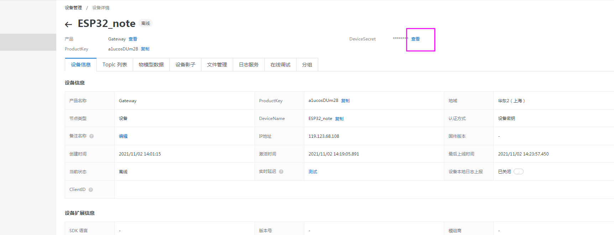The image size is (614, 235).
Task: Open help icon next to 备注名称
Action: tap(91, 136)
